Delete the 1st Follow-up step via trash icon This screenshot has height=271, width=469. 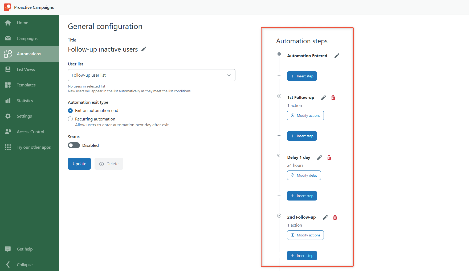coord(333,98)
